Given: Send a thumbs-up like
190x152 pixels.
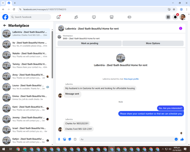Looking at the screenshot, I should [182, 139].
